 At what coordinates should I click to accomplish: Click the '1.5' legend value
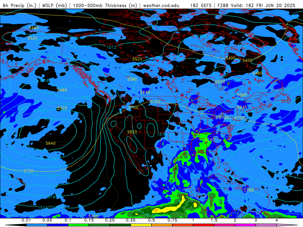point(214,220)
